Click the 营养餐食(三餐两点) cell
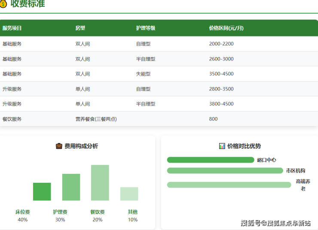Viewport: 318px width, 230px height. (96, 119)
